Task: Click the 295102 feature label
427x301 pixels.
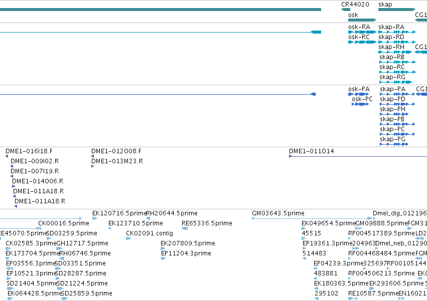Action: tap(326, 293)
